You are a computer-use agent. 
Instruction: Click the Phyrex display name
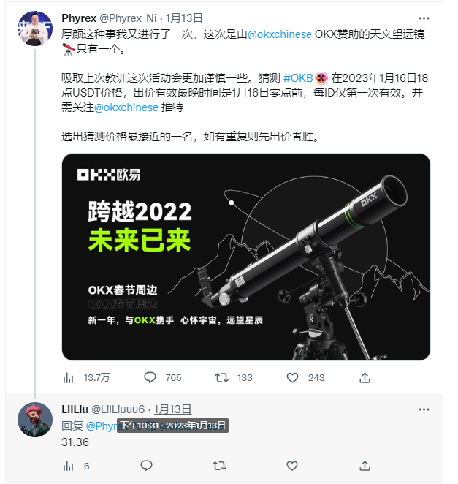pos(79,18)
